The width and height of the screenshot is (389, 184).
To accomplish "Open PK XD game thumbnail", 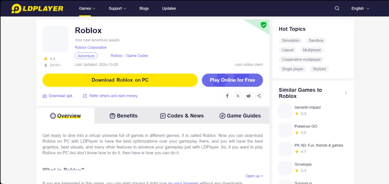I will pyautogui.click(x=285, y=149).
